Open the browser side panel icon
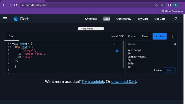The width and height of the screenshot is (185, 104). click(169, 5)
